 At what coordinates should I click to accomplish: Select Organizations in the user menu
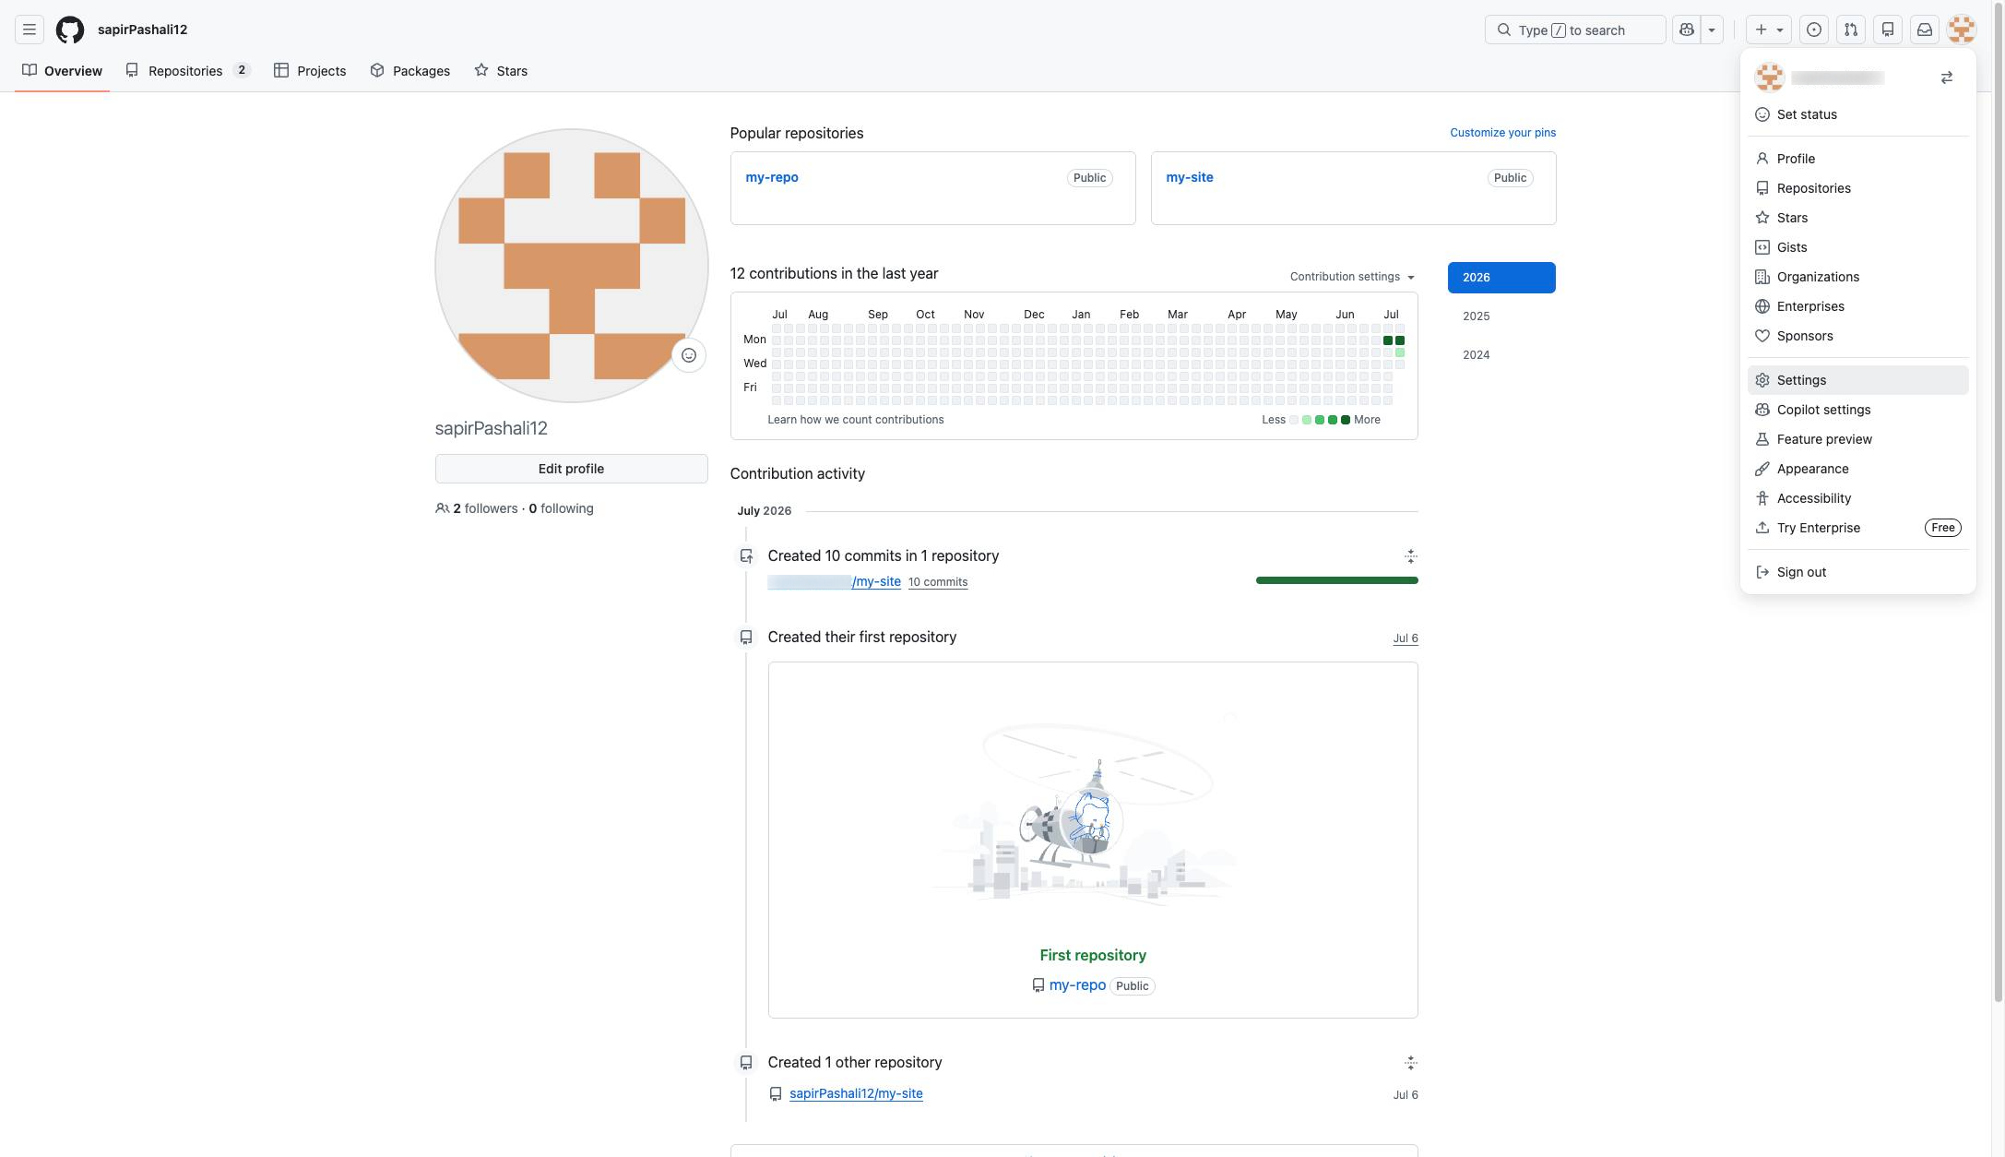tap(1857, 277)
